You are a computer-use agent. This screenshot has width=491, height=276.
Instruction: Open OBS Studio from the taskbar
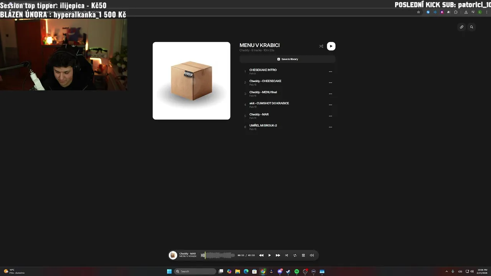pyautogui.click(x=305, y=271)
